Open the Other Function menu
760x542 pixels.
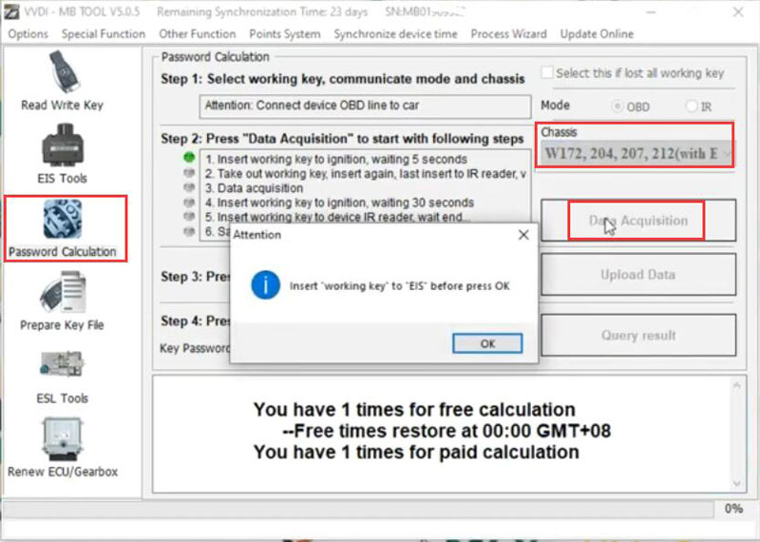[198, 34]
